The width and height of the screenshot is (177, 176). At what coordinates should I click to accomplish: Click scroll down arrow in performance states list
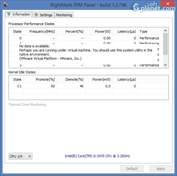point(165,65)
